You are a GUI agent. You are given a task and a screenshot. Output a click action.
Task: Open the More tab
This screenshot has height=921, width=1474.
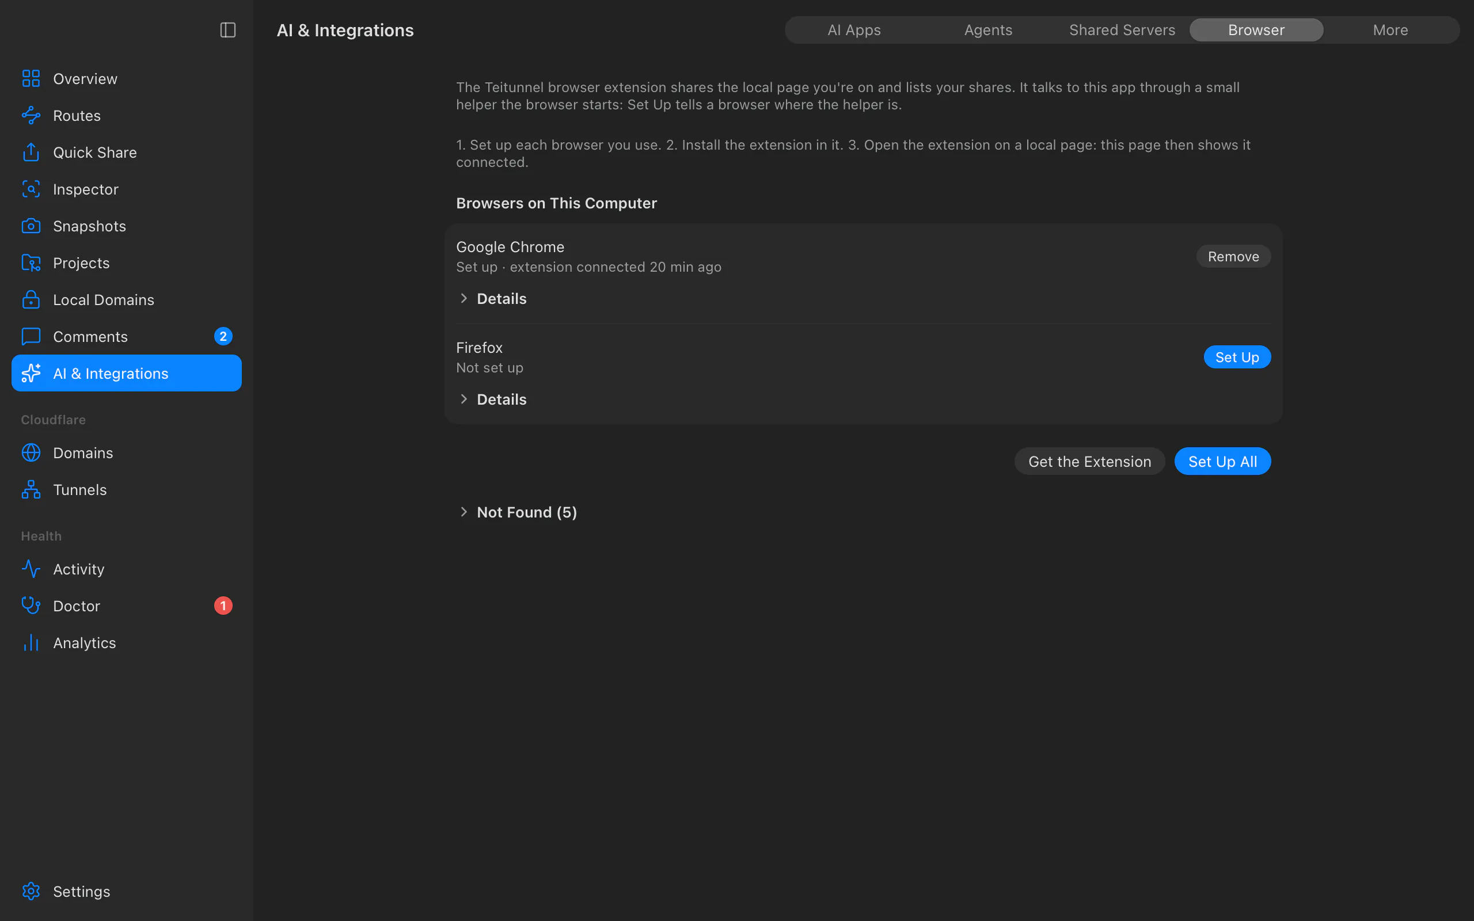point(1391,30)
